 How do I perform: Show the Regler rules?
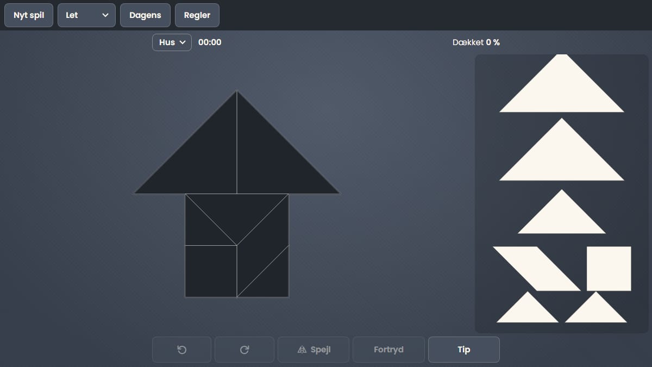(197, 15)
